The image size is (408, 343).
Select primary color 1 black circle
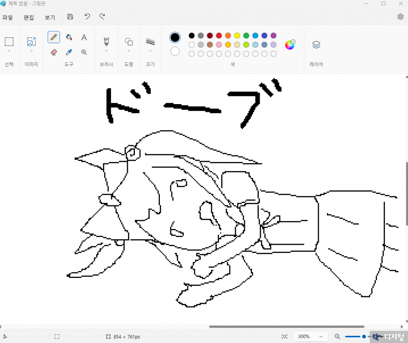pos(175,37)
